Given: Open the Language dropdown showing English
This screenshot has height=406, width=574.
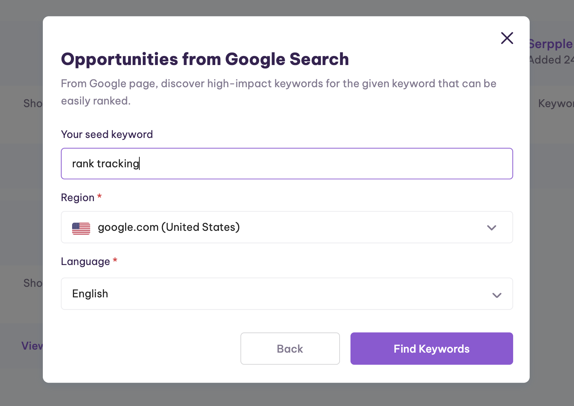Looking at the screenshot, I should point(287,294).
